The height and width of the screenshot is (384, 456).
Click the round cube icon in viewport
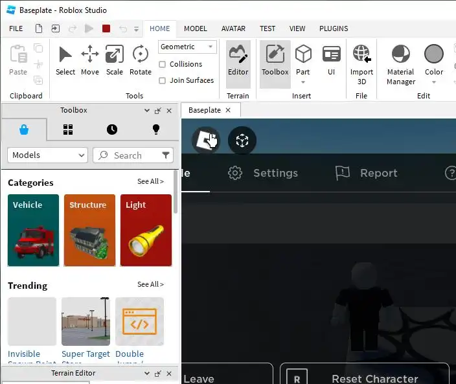242,141
